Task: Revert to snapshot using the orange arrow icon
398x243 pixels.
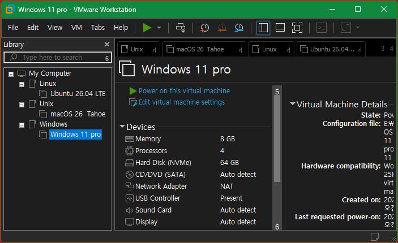Action: point(222,28)
